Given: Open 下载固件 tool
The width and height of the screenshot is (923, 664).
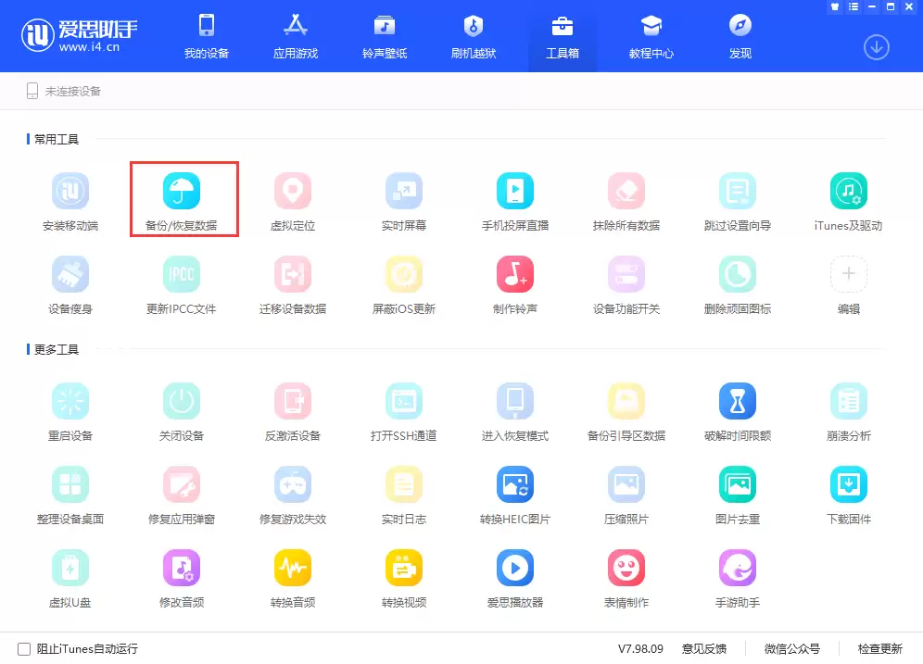Looking at the screenshot, I should coord(848,495).
